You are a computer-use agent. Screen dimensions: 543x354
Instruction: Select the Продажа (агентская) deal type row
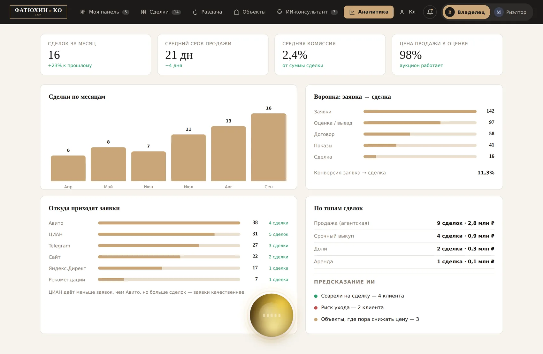[x=404, y=223]
